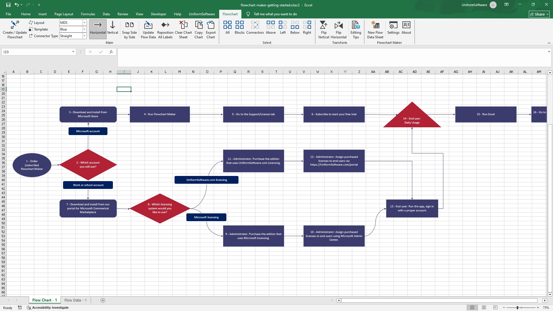The height and width of the screenshot is (311, 553).
Task: Switch to Page Break Preview view
Action: (x=495, y=308)
